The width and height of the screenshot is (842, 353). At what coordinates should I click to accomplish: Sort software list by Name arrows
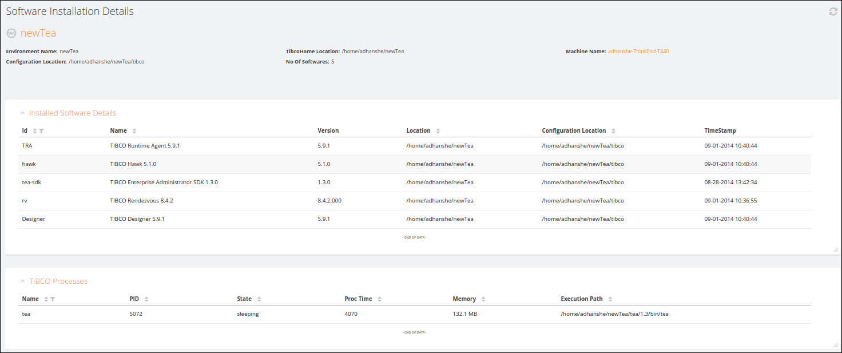point(134,131)
